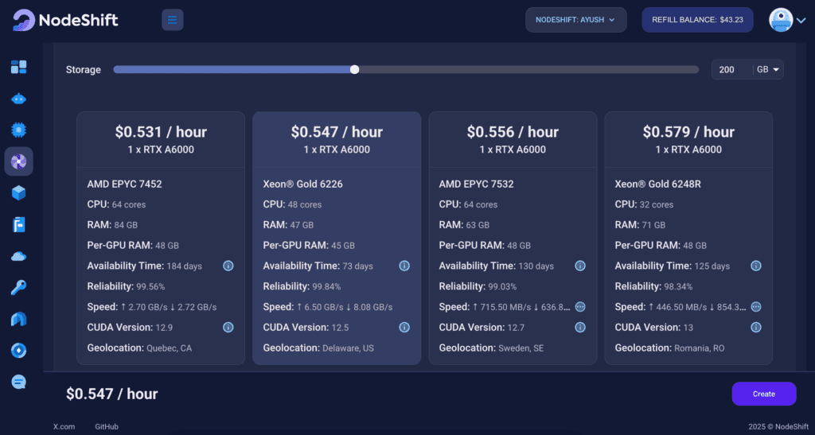Toggle the hamburger menu button

point(172,20)
